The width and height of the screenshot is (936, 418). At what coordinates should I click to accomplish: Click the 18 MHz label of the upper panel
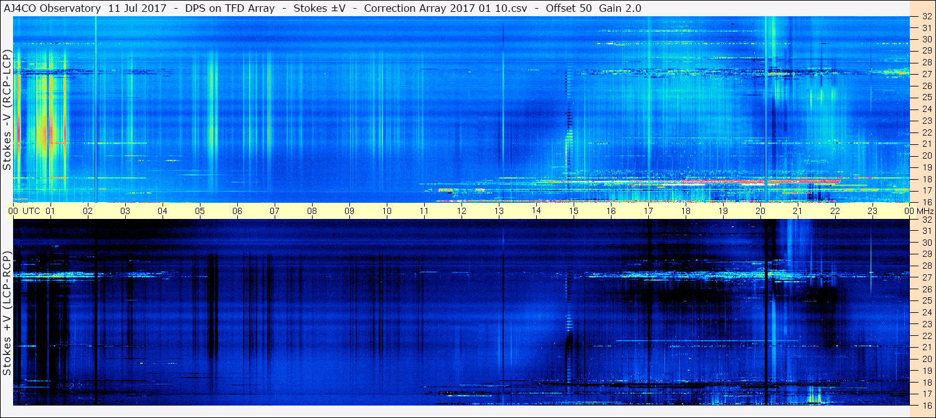(926, 179)
